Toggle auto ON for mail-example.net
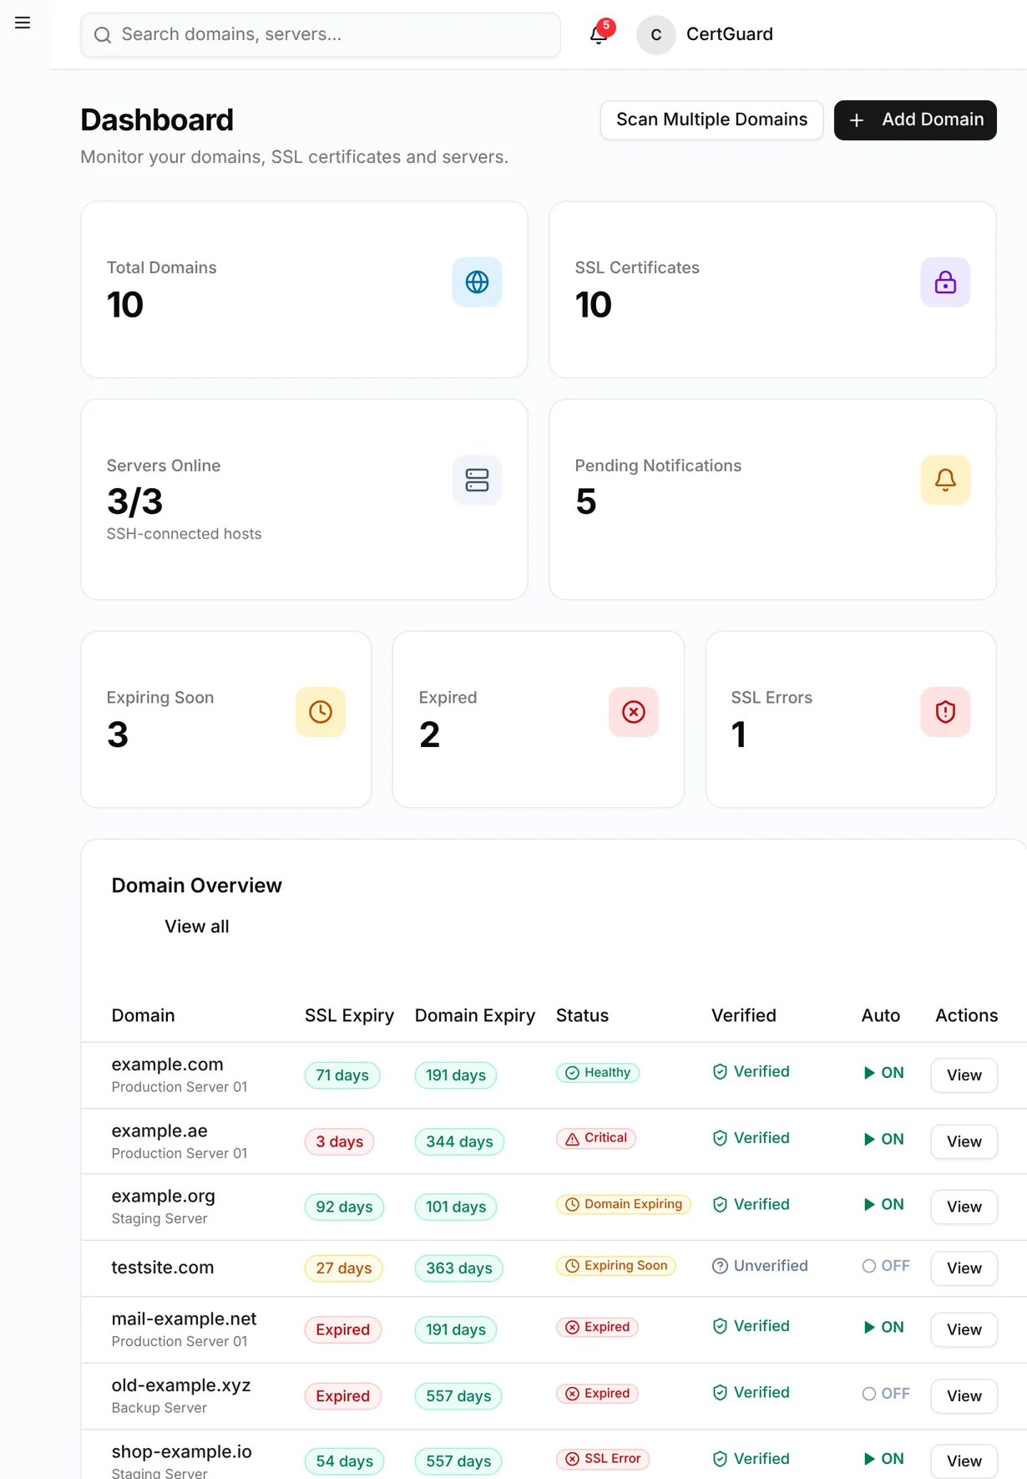 coord(883,1327)
